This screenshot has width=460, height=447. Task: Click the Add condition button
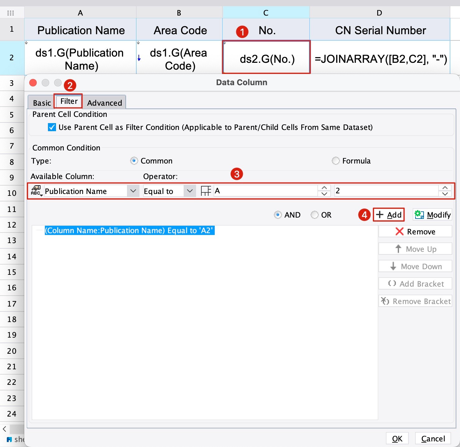[x=389, y=215]
